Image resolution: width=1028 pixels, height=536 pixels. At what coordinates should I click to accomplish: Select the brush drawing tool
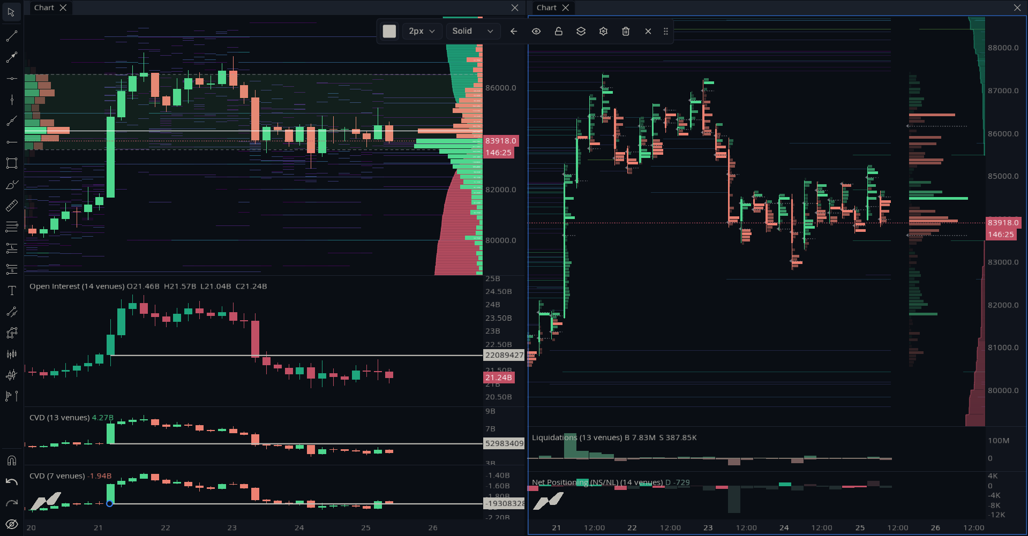point(11,185)
